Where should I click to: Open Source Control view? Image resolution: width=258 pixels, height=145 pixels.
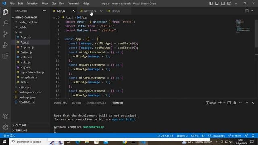coord(5,34)
